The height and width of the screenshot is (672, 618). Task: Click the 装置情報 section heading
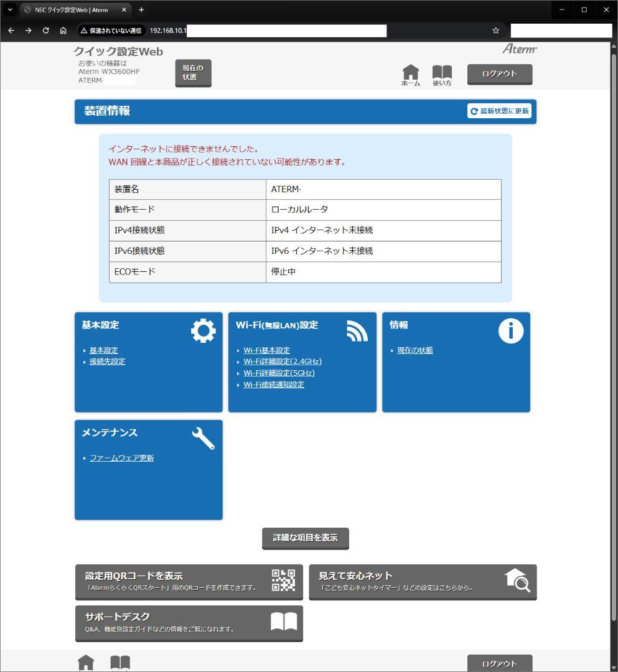[107, 111]
